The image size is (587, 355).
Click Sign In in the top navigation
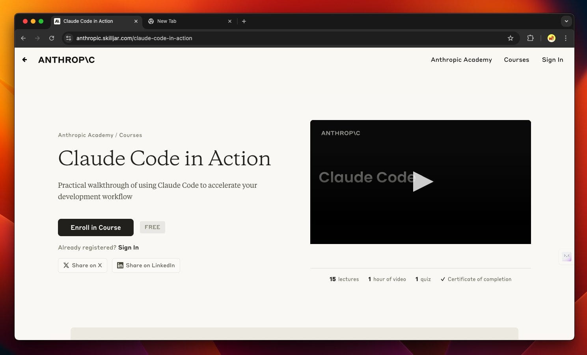(x=552, y=60)
